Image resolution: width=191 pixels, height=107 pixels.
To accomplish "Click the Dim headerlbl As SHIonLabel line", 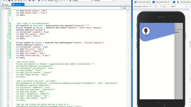I will [53, 26].
